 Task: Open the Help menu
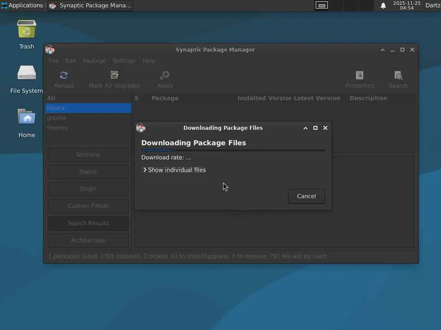[149, 61]
